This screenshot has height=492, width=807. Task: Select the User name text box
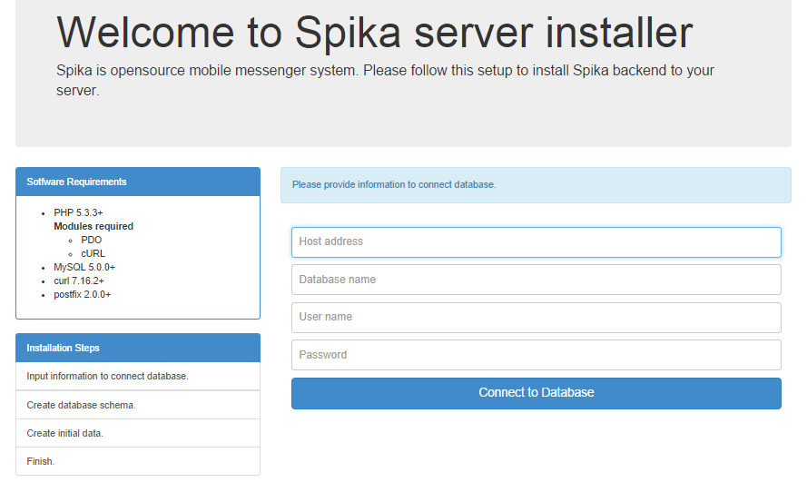click(x=536, y=317)
